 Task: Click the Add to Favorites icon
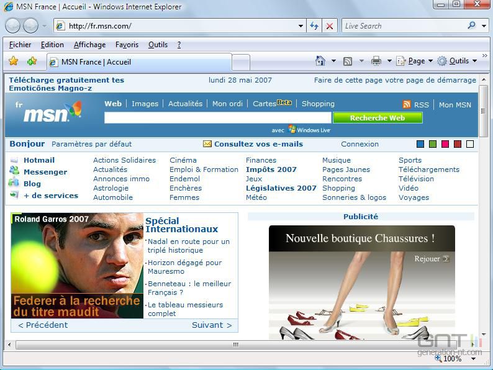tap(32, 61)
